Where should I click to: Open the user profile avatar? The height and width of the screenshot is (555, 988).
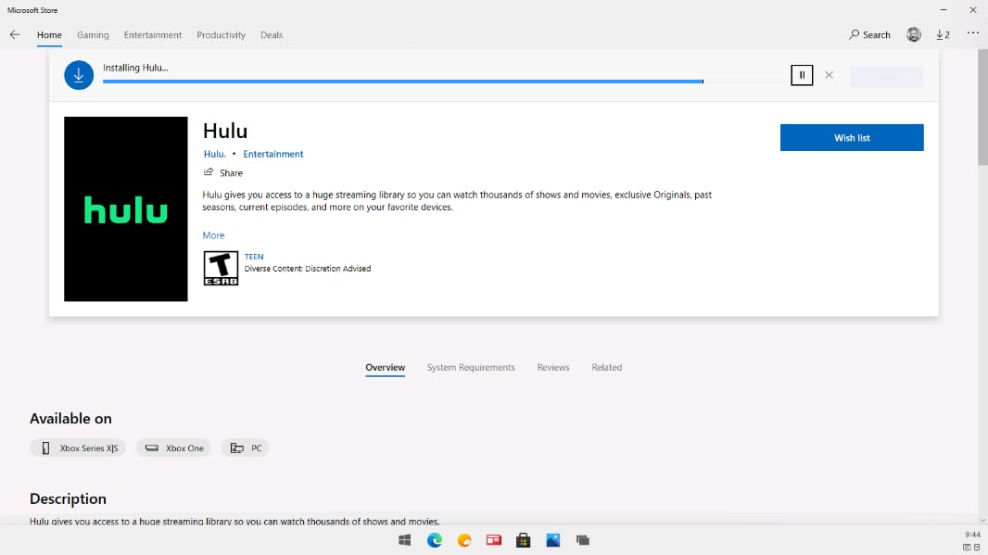click(x=914, y=35)
